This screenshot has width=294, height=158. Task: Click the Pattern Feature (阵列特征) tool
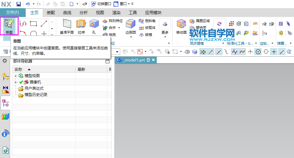click(x=113, y=21)
